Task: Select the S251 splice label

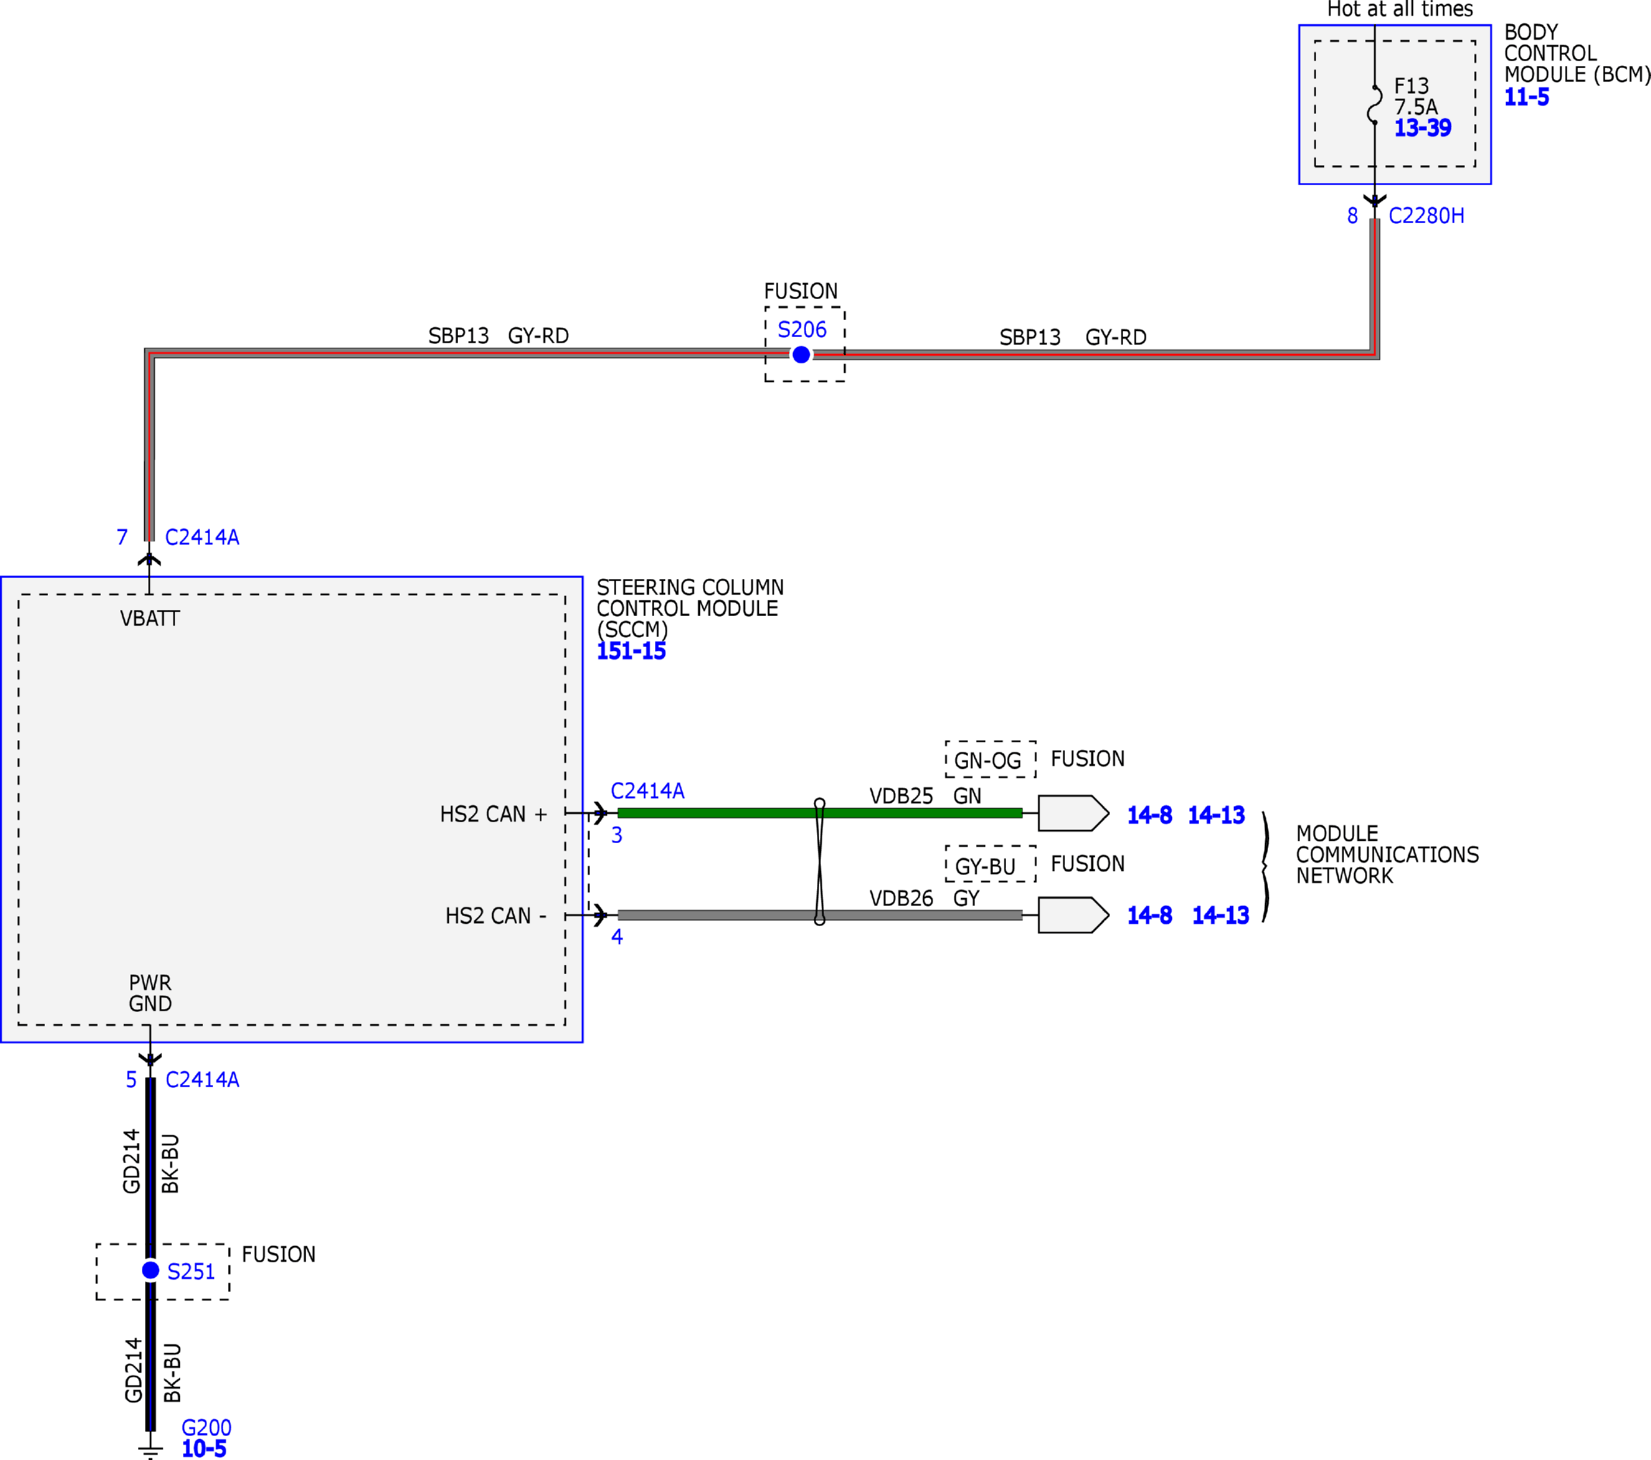Action: (x=191, y=1272)
